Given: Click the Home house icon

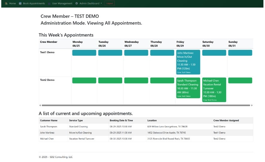Looking at the screenshot, I should coord(6,3).
